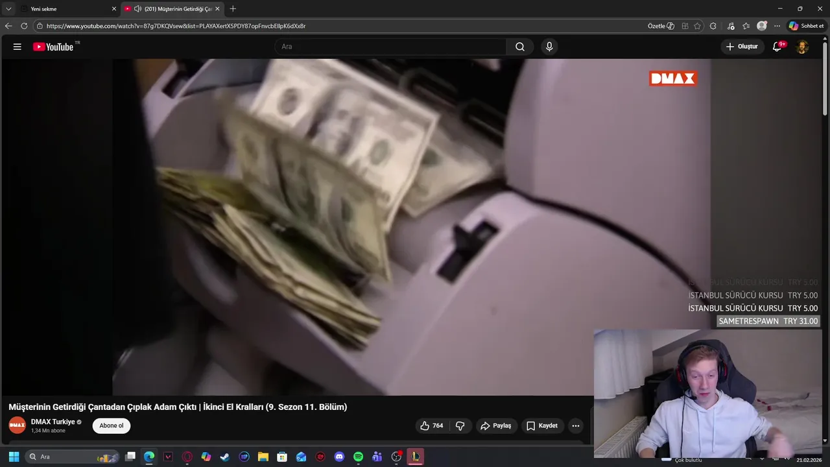This screenshot has width=830, height=467.
Task: Open YouTube notifications bell
Action: [x=777, y=47]
